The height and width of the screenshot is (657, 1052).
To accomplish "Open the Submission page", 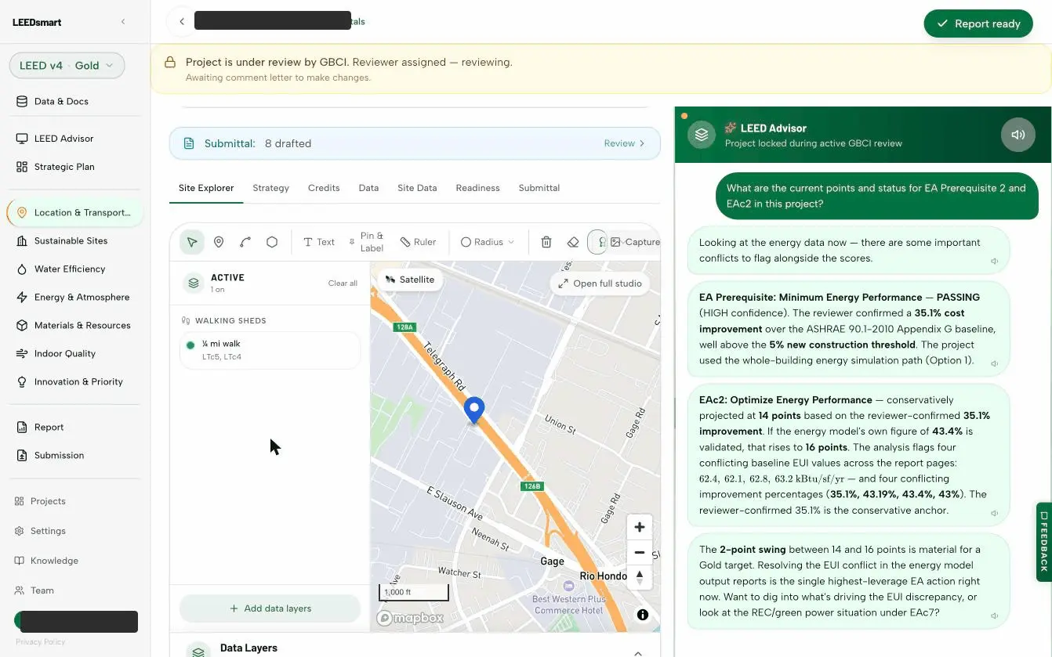I will point(59,455).
